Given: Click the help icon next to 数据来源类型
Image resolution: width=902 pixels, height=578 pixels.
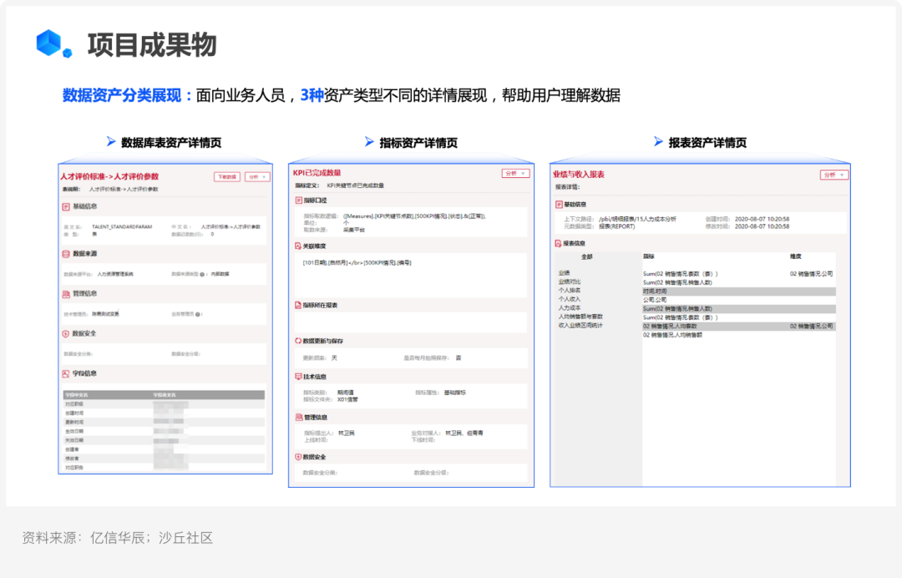Looking at the screenshot, I should point(204,274).
